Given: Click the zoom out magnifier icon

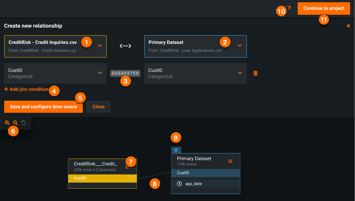Looking at the screenshot, I should tap(15, 123).
